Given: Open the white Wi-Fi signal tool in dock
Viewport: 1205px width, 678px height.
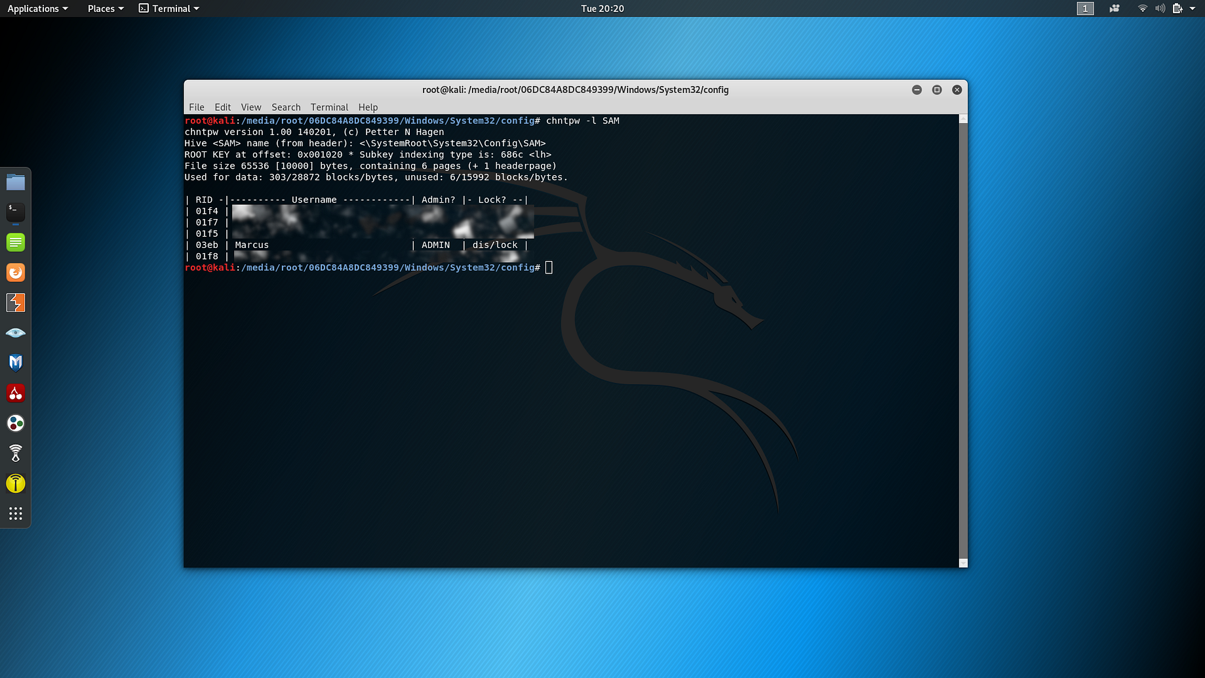Looking at the screenshot, I should pos(16,453).
